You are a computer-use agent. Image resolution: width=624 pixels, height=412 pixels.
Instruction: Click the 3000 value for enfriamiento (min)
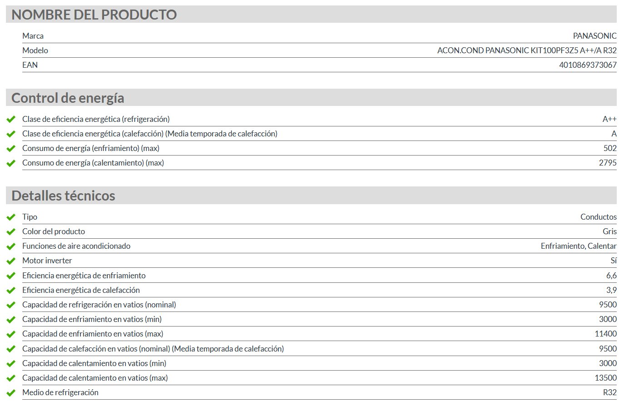pyautogui.click(x=608, y=319)
